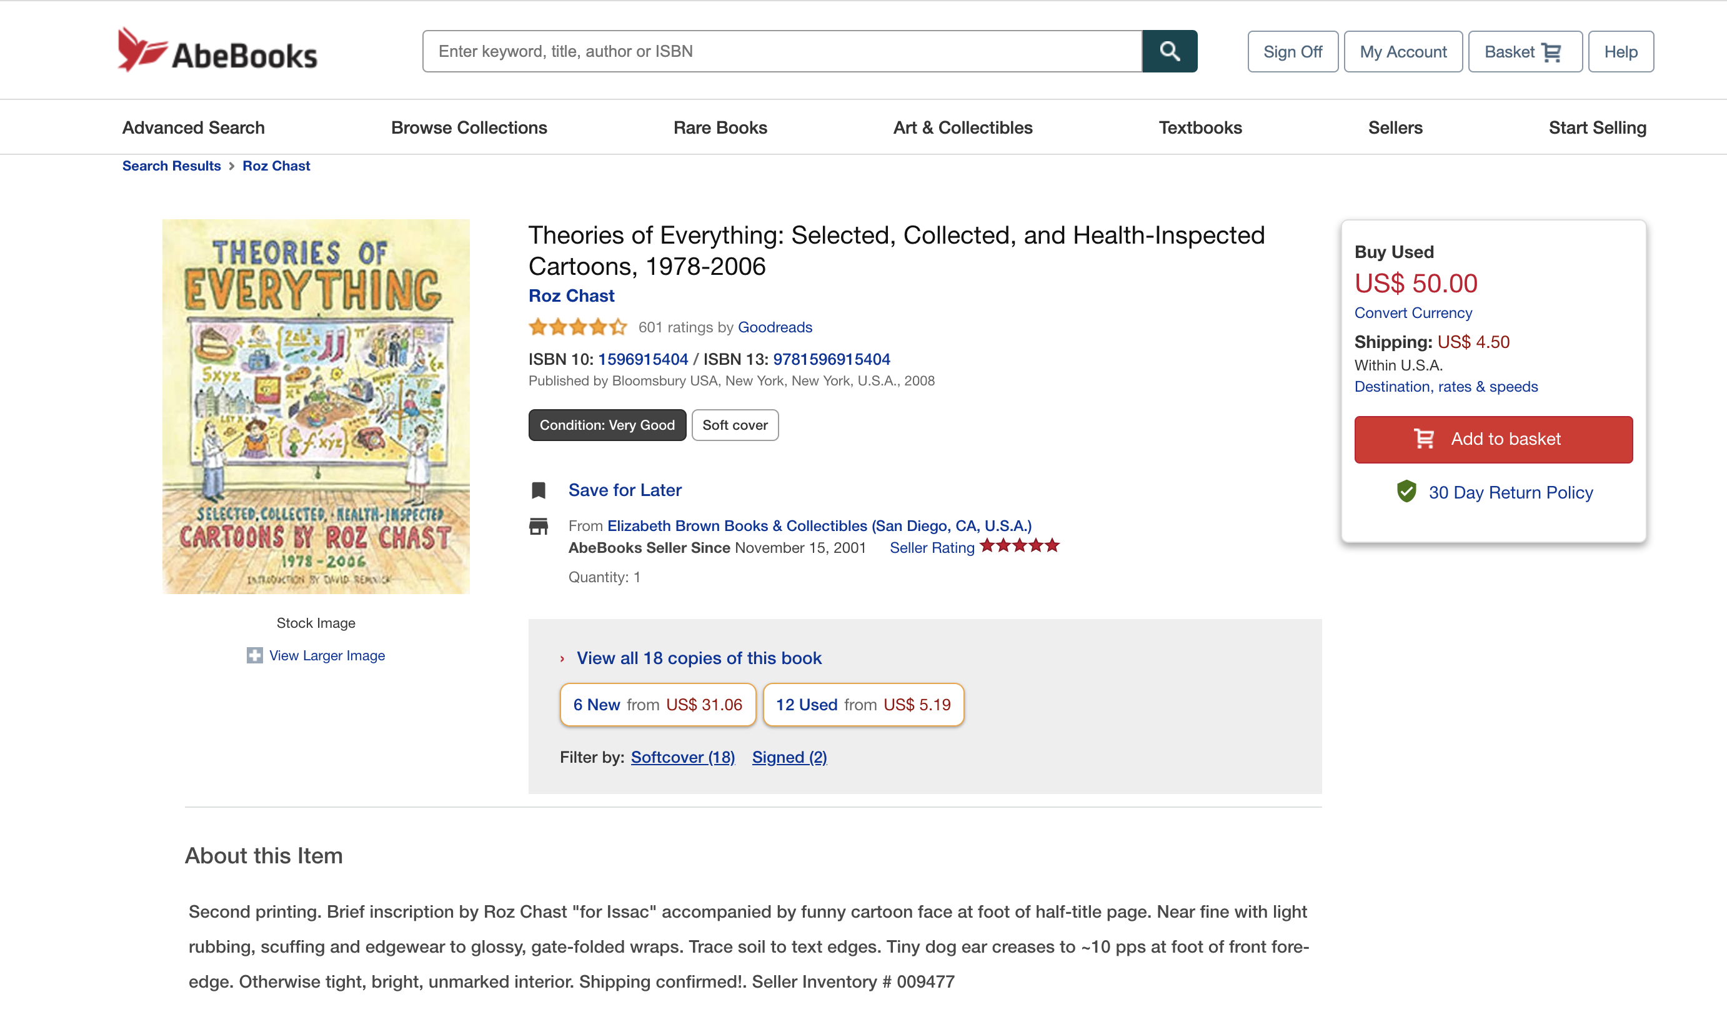Click the bookmark icon beside Save for Later

click(539, 490)
